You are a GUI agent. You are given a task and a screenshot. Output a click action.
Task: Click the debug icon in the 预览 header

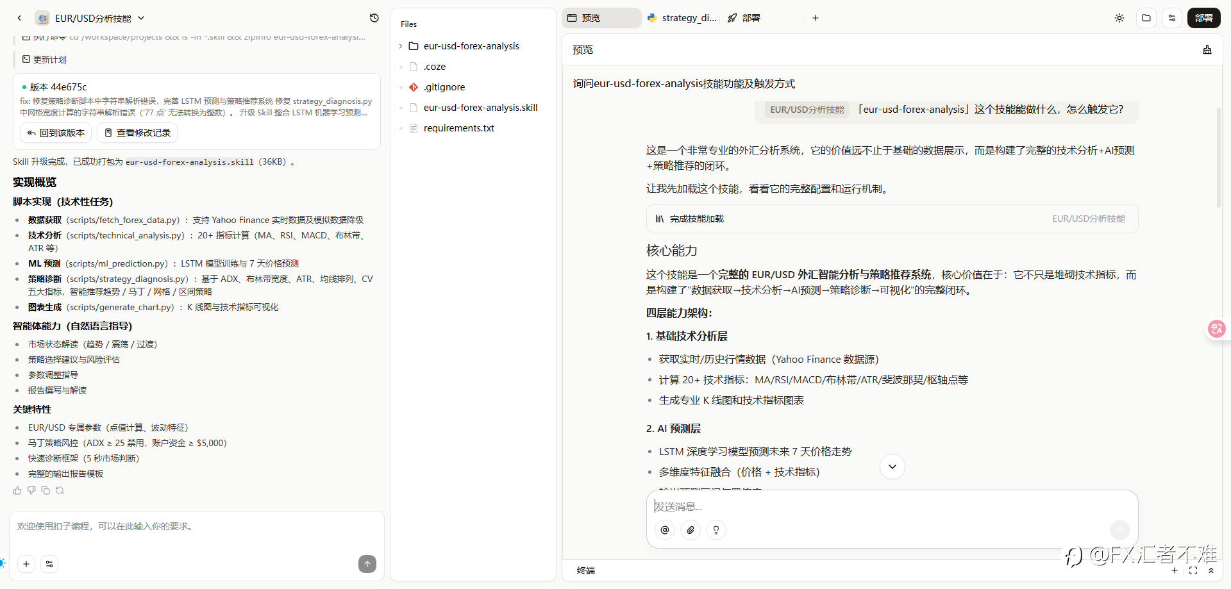1207,49
